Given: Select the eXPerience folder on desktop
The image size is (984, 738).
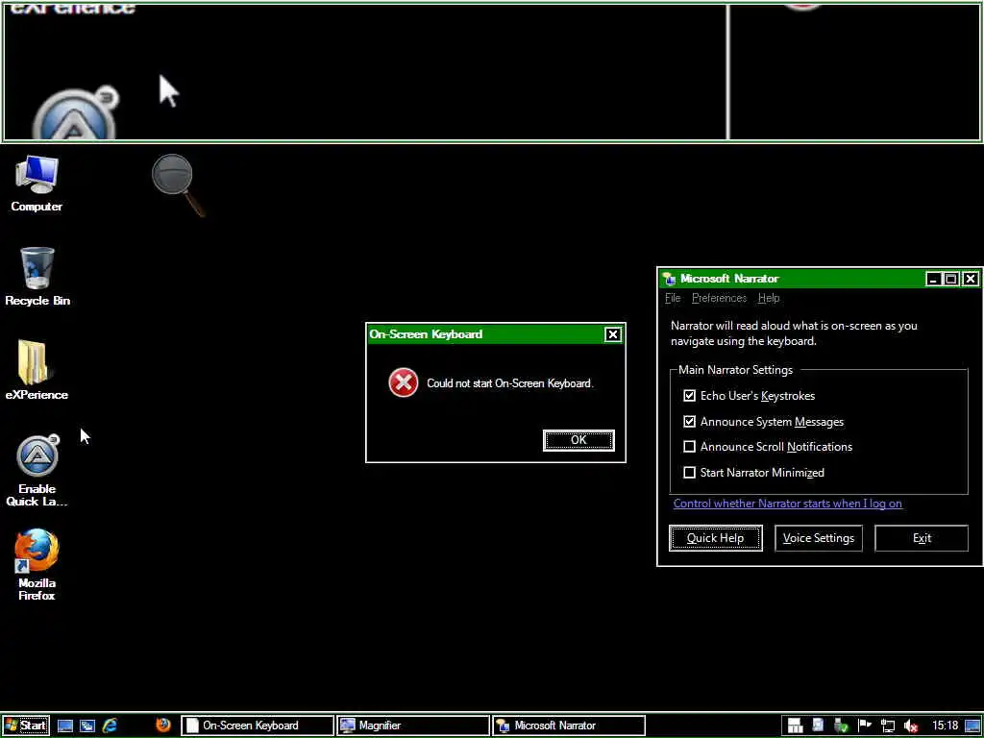Looking at the screenshot, I should pos(37,370).
